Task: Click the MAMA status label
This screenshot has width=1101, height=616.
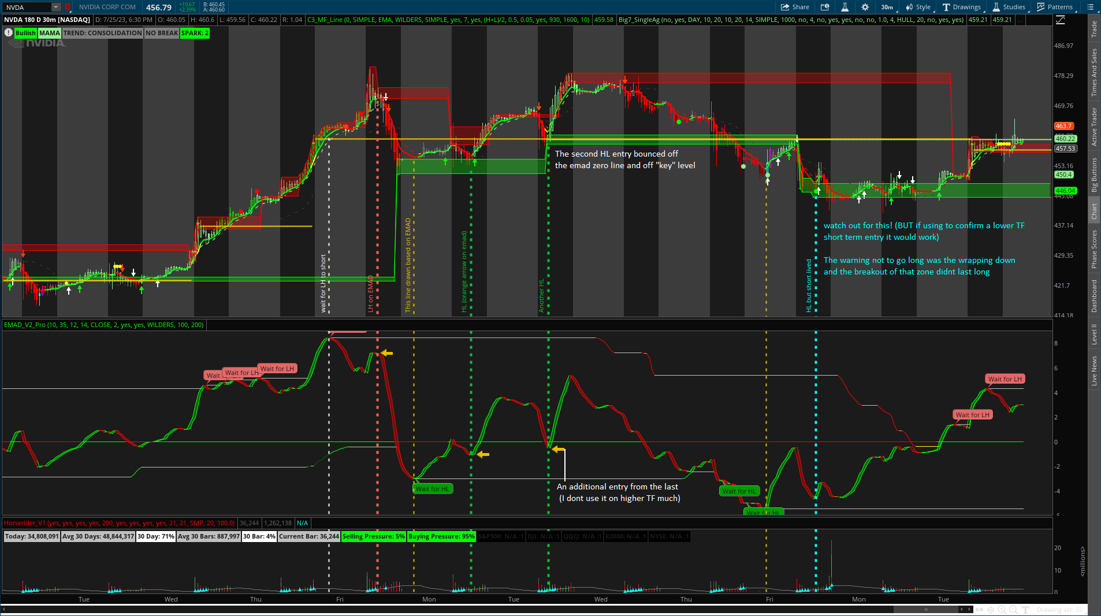Action: point(50,33)
